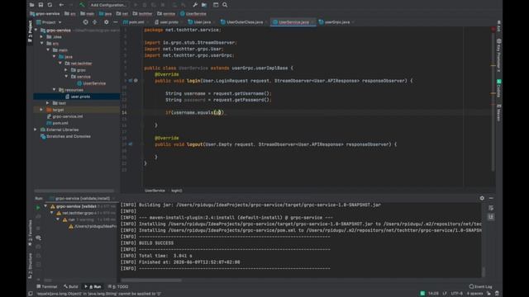Screen dimensions: 529x297
Task: Click the Project vertical tool window tab
Action: pyautogui.click(x=30, y=31)
